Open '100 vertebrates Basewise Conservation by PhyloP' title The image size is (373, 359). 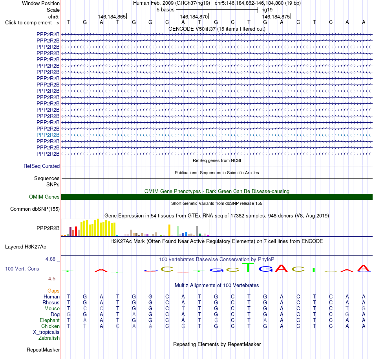click(217, 260)
